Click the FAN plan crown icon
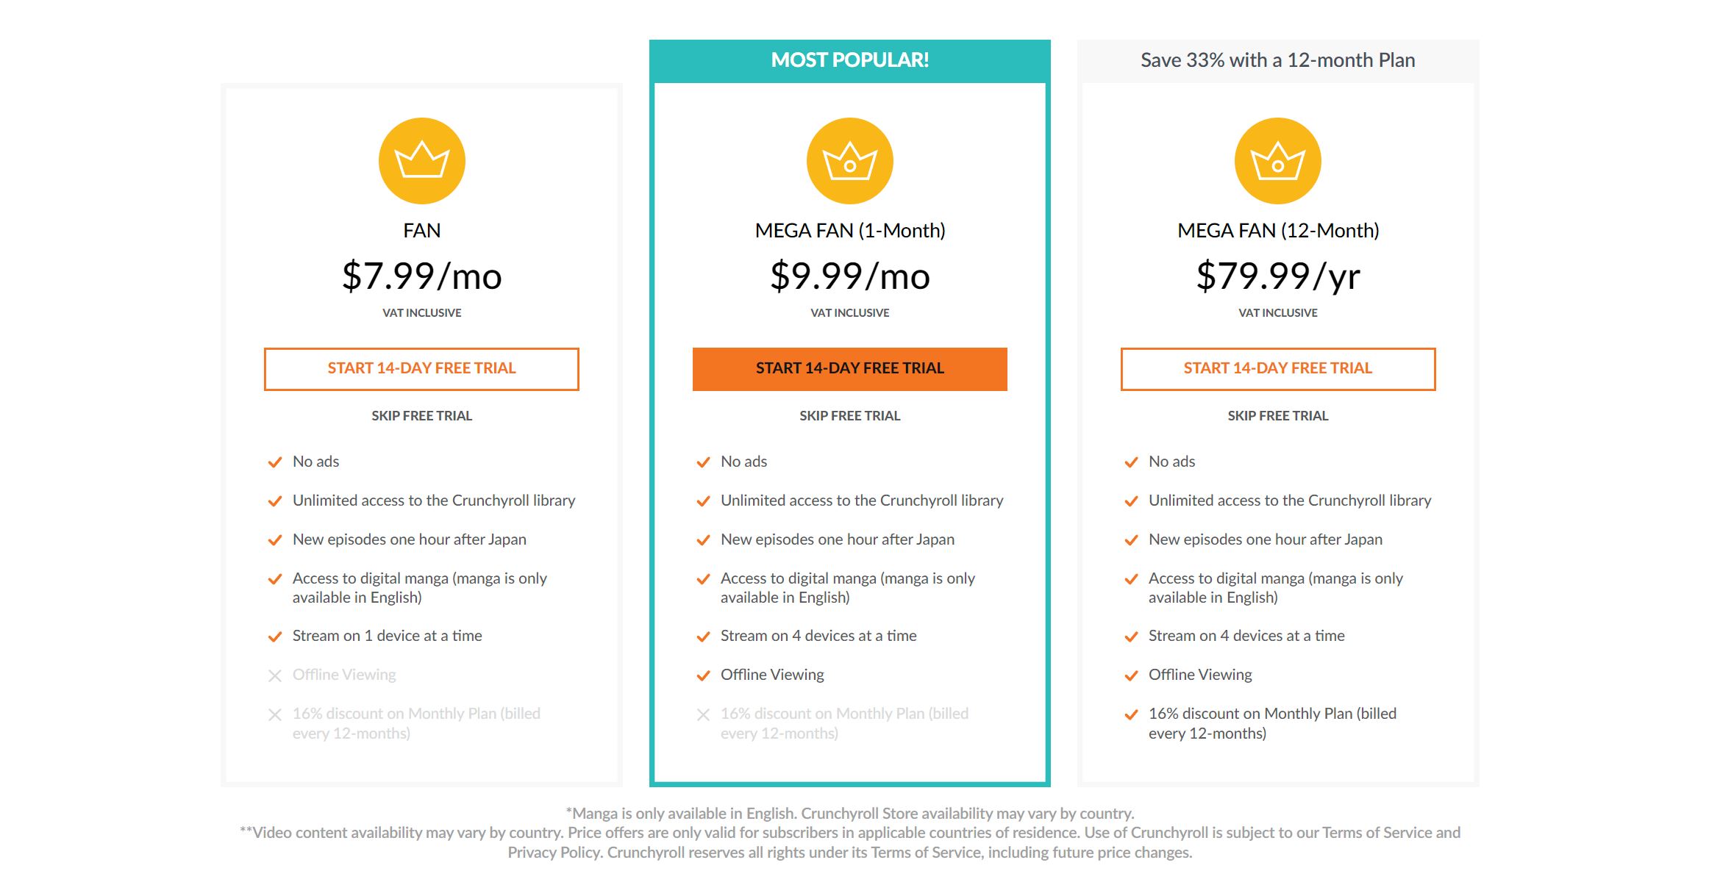Viewport: 1734px width, 882px height. pyautogui.click(x=421, y=160)
